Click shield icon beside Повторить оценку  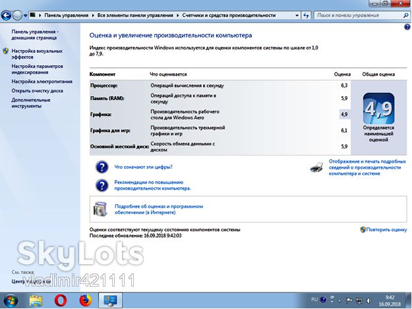(x=363, y=229)
